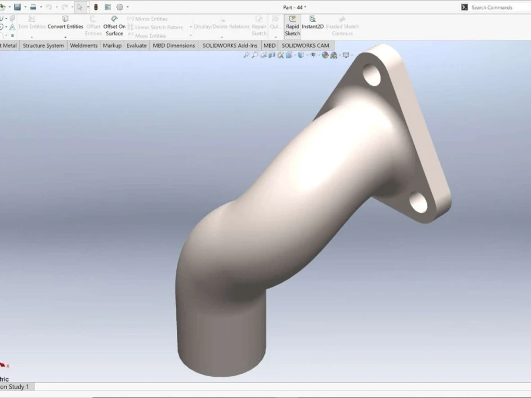The height and width of the screenshot is (398, 531).
Task: Open SOLIDWORKS CAM tab
Action: pos(305,45)
